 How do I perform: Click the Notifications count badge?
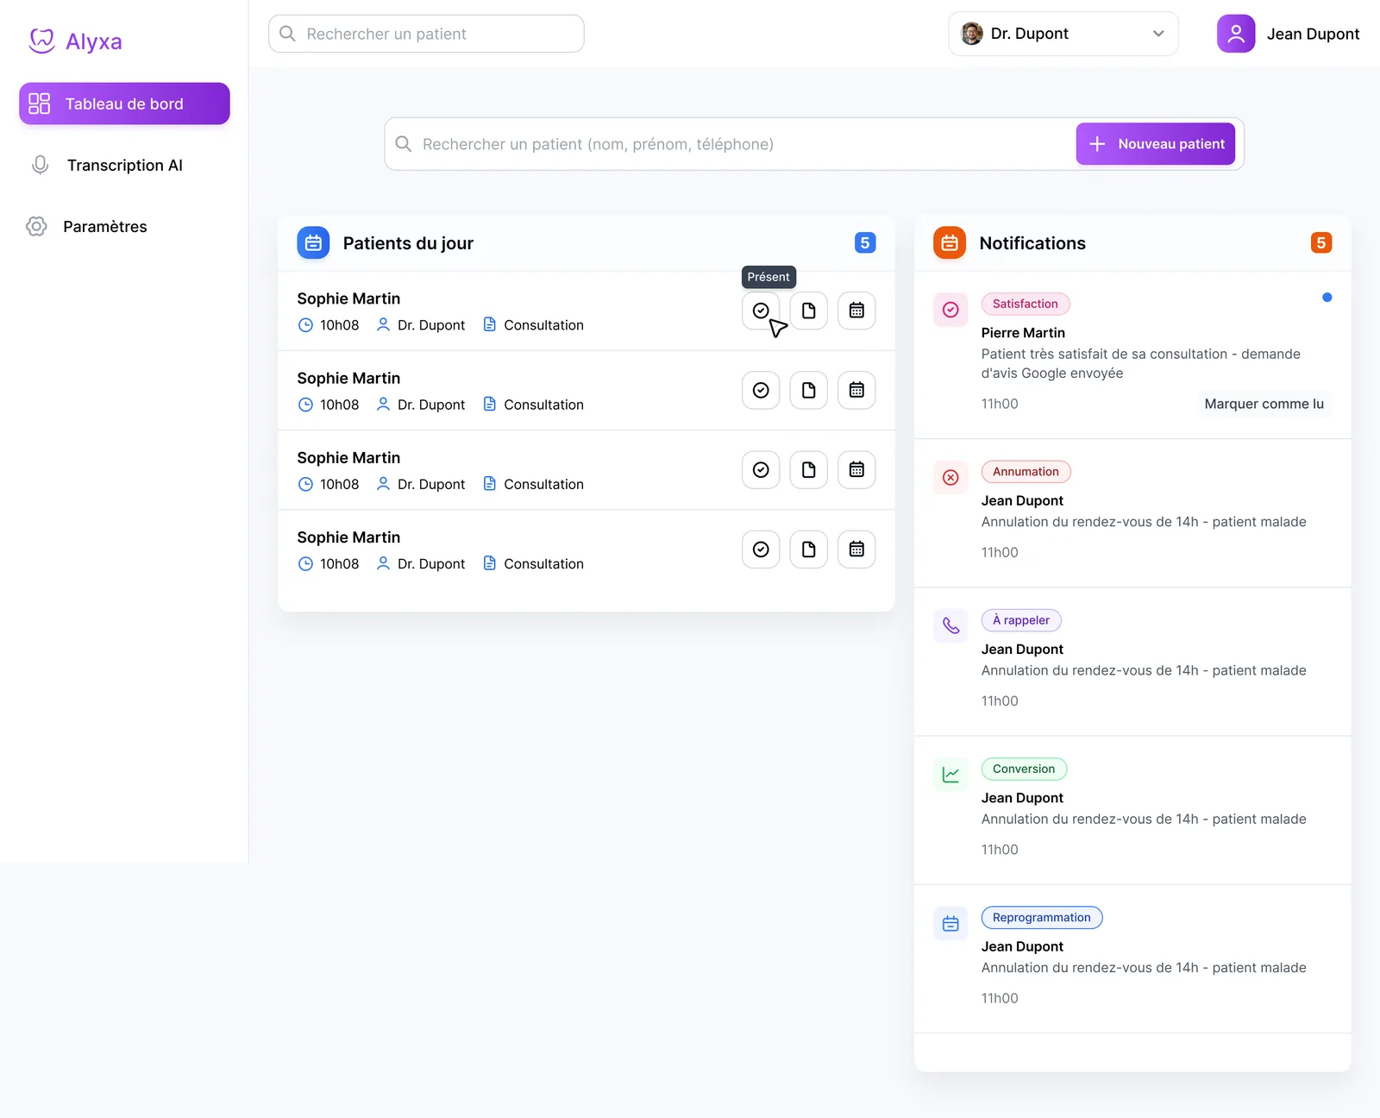tap(1321, 243)
